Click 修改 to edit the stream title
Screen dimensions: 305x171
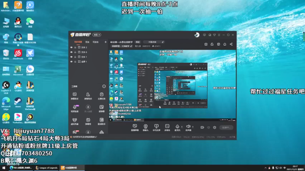138,42
